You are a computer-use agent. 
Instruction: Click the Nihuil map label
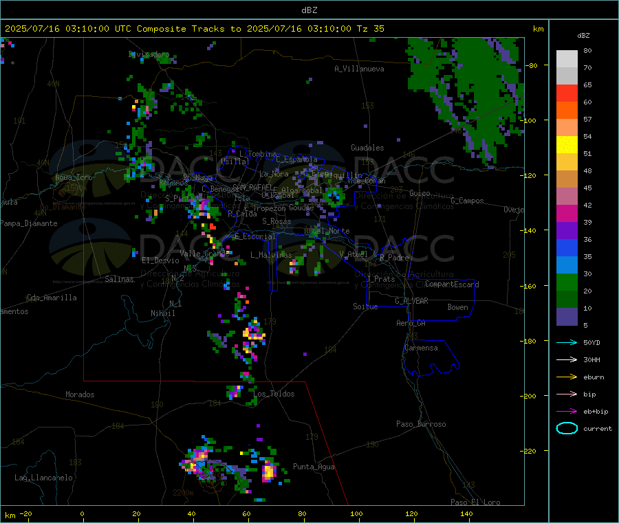(162, 313)
